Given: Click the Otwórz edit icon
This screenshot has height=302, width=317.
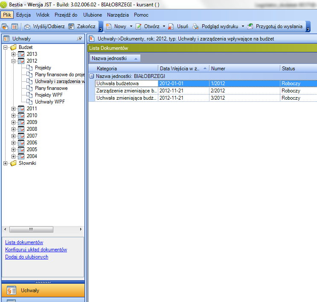Looking at the screenshot, I should pyautogui.click(x=139, y=26).
